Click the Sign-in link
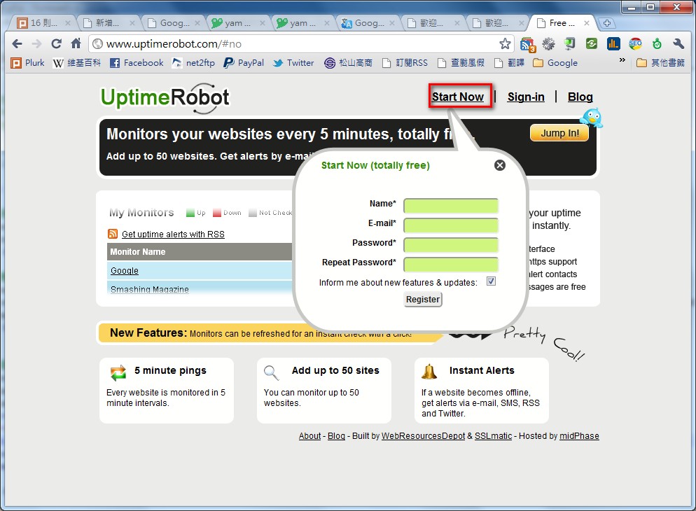The height and width of the screenshot is (511, 696). [526, 97]
